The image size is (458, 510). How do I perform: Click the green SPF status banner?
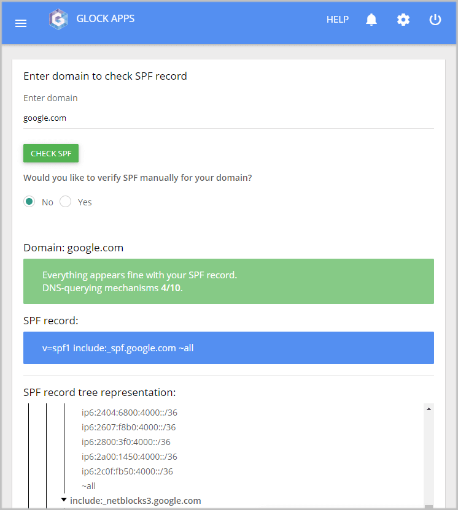[x=228, y=281]
